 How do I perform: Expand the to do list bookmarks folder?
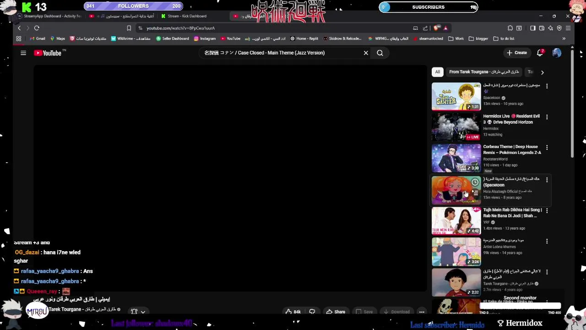pos(504,38)
